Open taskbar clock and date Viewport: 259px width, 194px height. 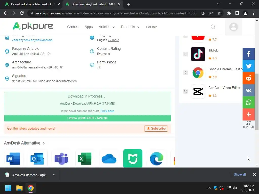coord(247,188)
